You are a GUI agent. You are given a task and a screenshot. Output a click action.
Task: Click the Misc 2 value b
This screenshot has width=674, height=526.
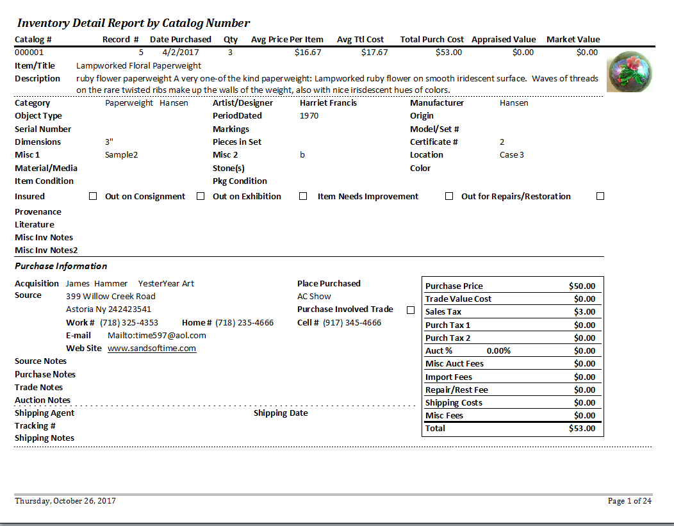point(302,155)
